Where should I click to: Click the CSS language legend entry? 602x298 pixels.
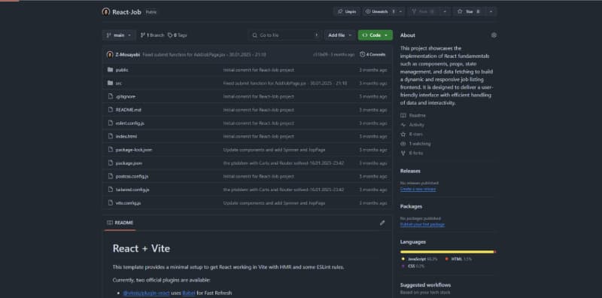412,266
